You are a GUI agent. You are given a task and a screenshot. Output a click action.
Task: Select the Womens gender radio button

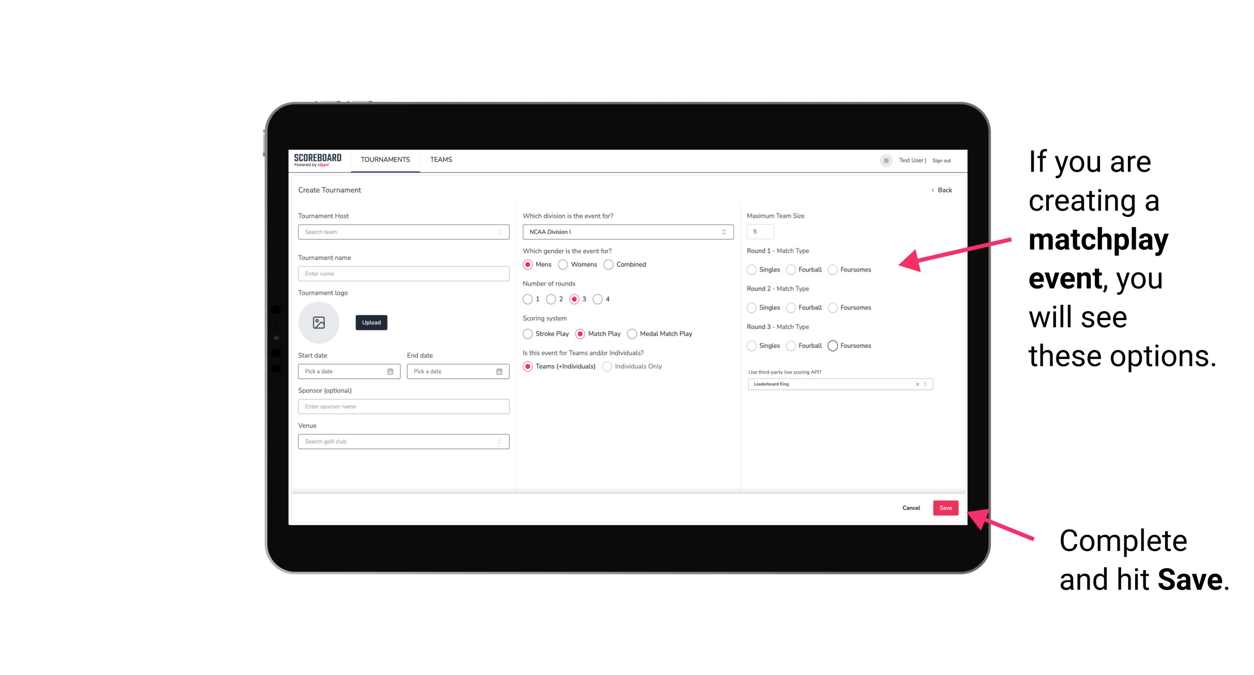565,264
